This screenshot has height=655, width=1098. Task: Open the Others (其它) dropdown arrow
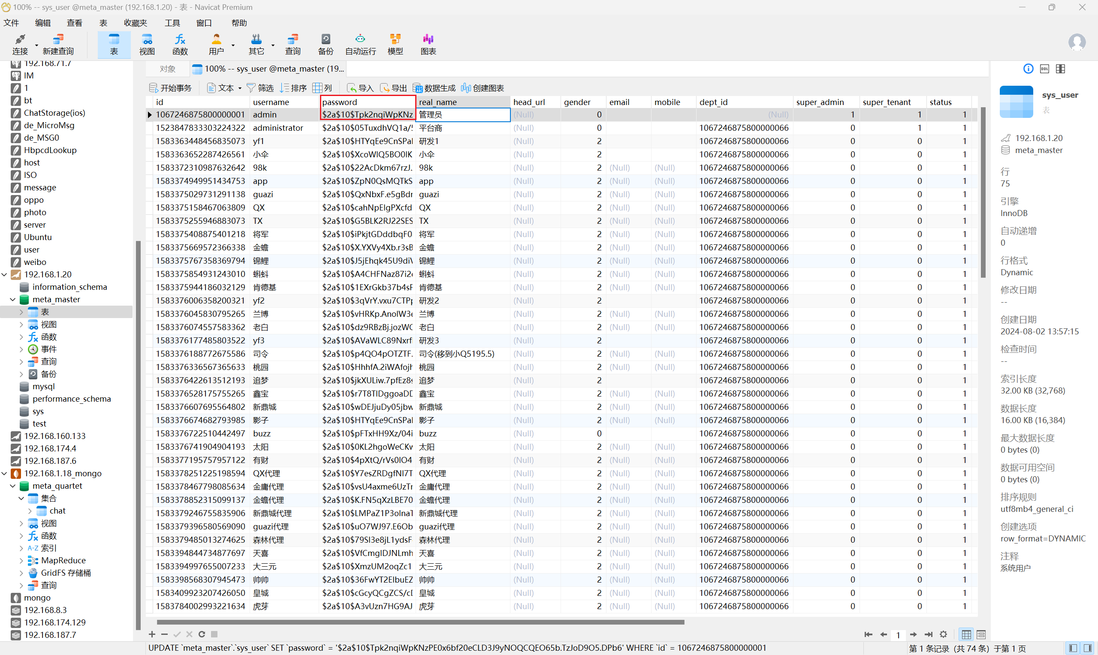(272, 45)
